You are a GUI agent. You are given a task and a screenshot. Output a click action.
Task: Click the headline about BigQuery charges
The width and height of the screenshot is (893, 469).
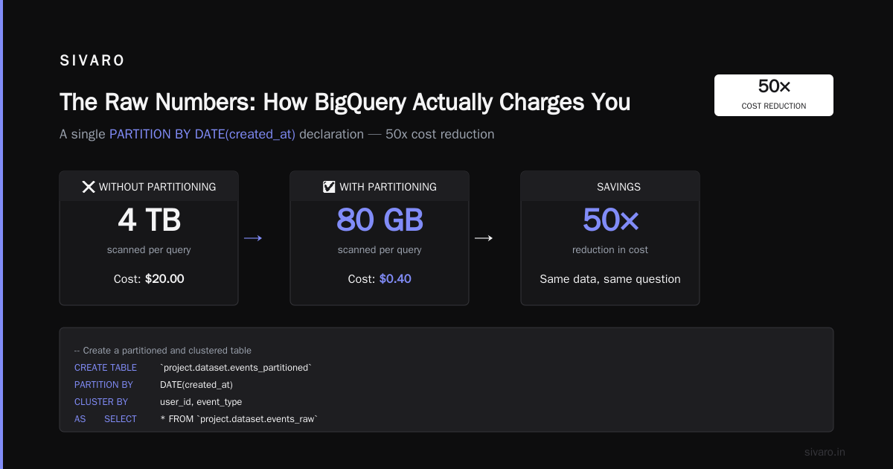tap(345, 102)
